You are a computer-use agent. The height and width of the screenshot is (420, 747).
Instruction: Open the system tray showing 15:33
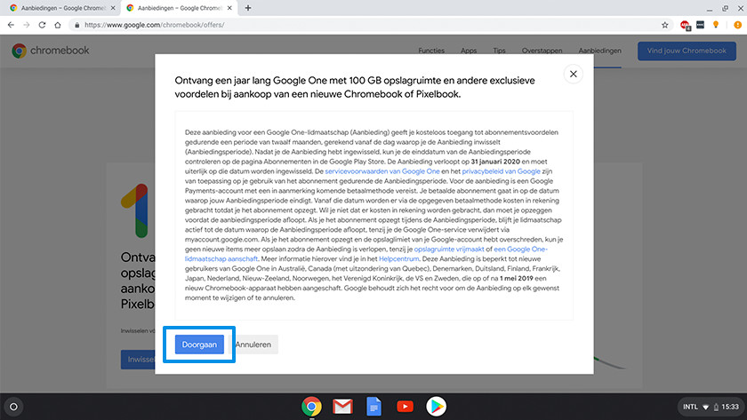click(710, 407)
